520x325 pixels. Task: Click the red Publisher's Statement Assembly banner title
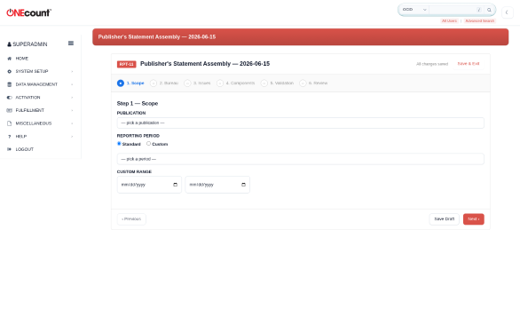point(157,36)
